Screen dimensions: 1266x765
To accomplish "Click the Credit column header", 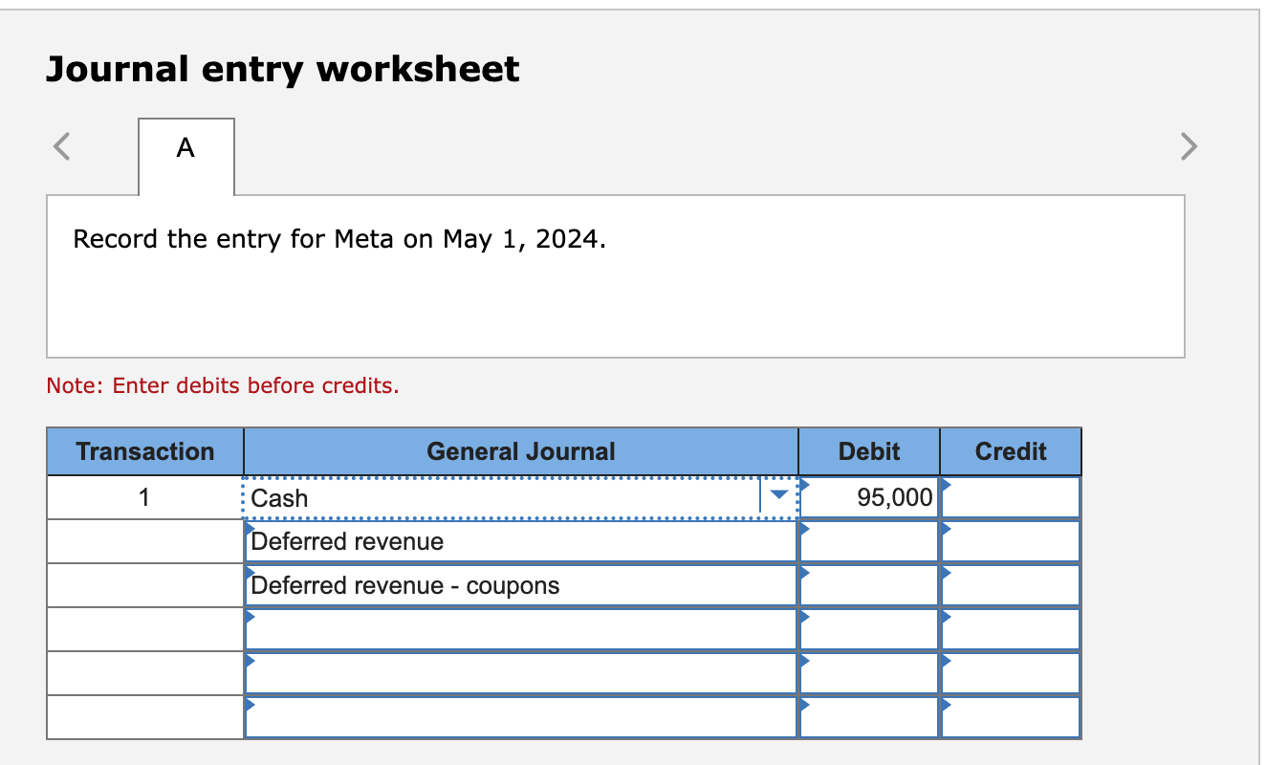I will point(1010,450).
